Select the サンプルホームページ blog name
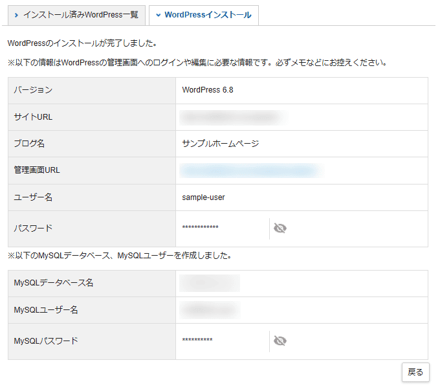 click(221, 144)
